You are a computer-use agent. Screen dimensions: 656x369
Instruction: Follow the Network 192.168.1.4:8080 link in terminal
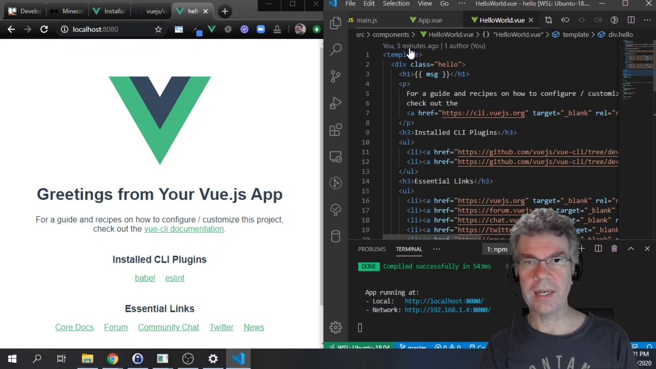click(447, 310)
